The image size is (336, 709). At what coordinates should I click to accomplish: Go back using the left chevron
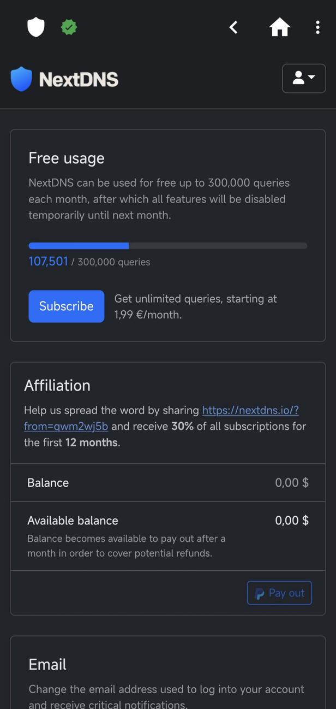pos(233,27)
